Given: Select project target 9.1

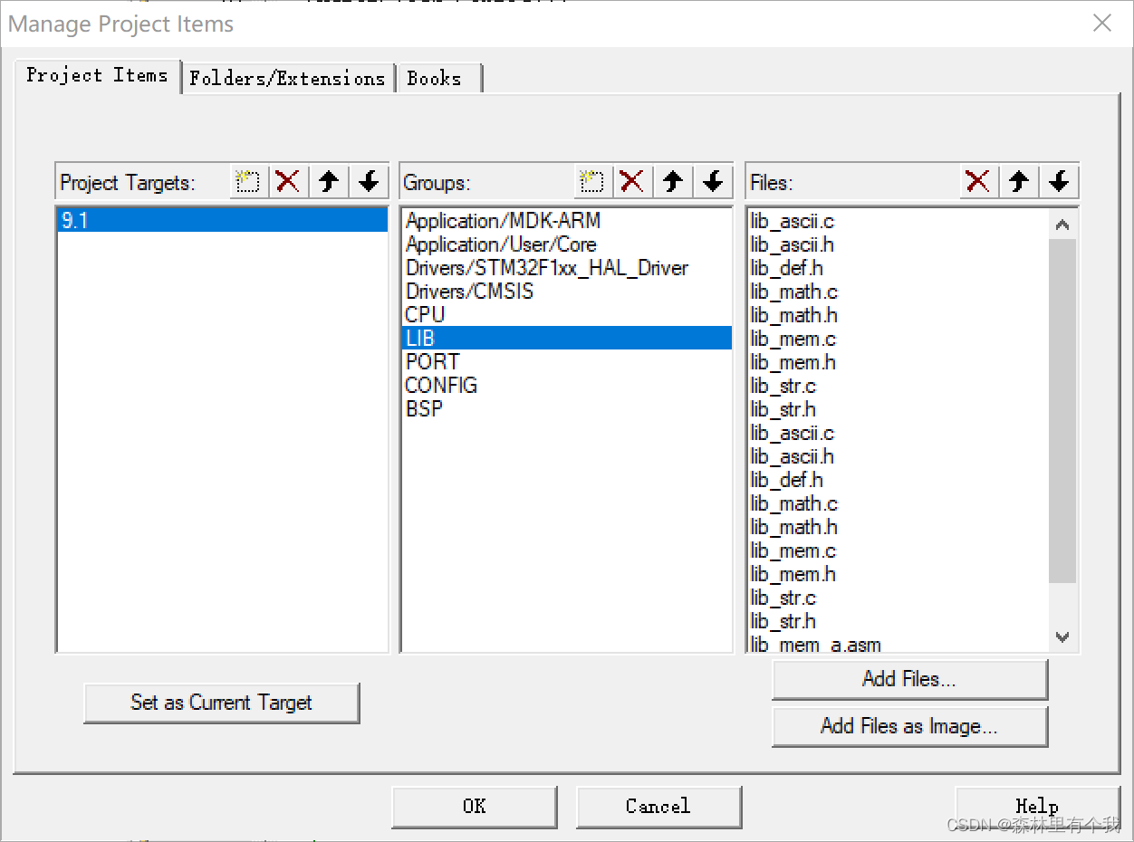Looking at the screenshot, I should [x=223, y=220].
